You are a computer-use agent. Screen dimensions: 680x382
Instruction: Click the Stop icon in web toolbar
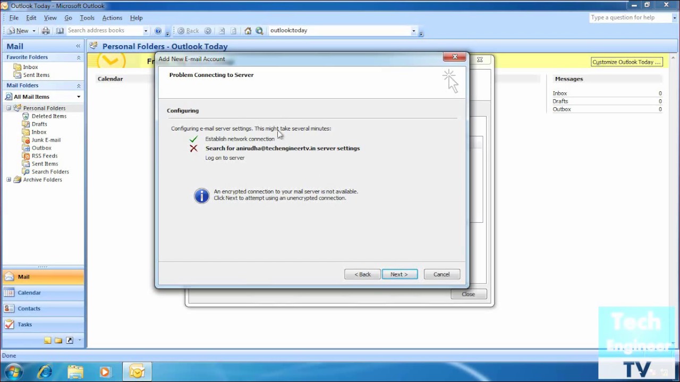(222, 31)
